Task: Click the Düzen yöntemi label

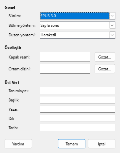Action: (x=22, y=35)
